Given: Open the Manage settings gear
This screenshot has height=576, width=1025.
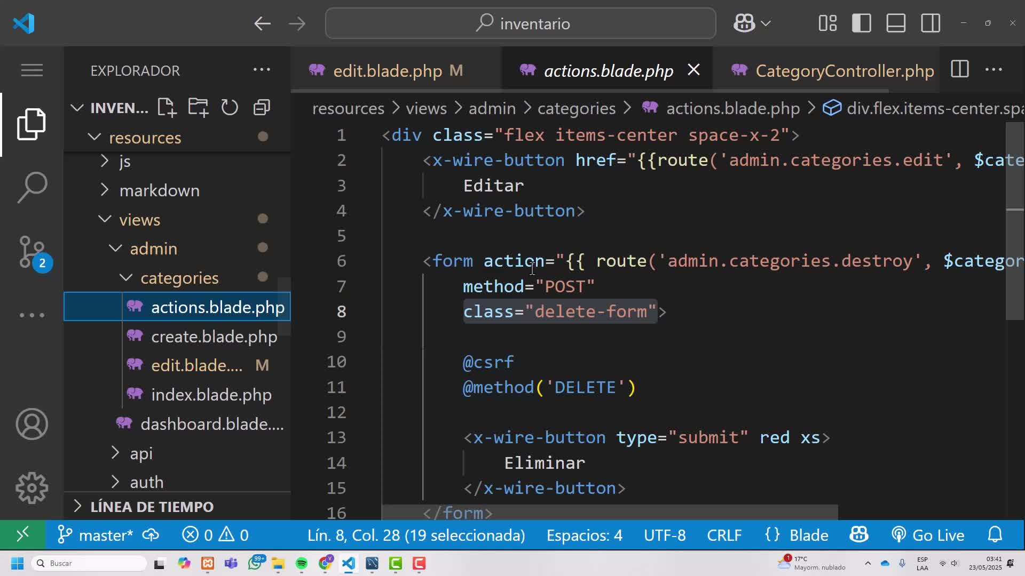Looking at the screenshot, I should [31, 488].
